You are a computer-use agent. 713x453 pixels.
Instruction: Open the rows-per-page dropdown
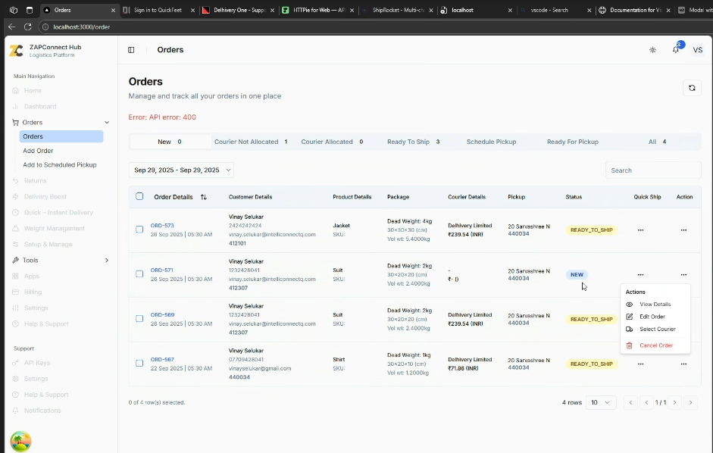602,402
